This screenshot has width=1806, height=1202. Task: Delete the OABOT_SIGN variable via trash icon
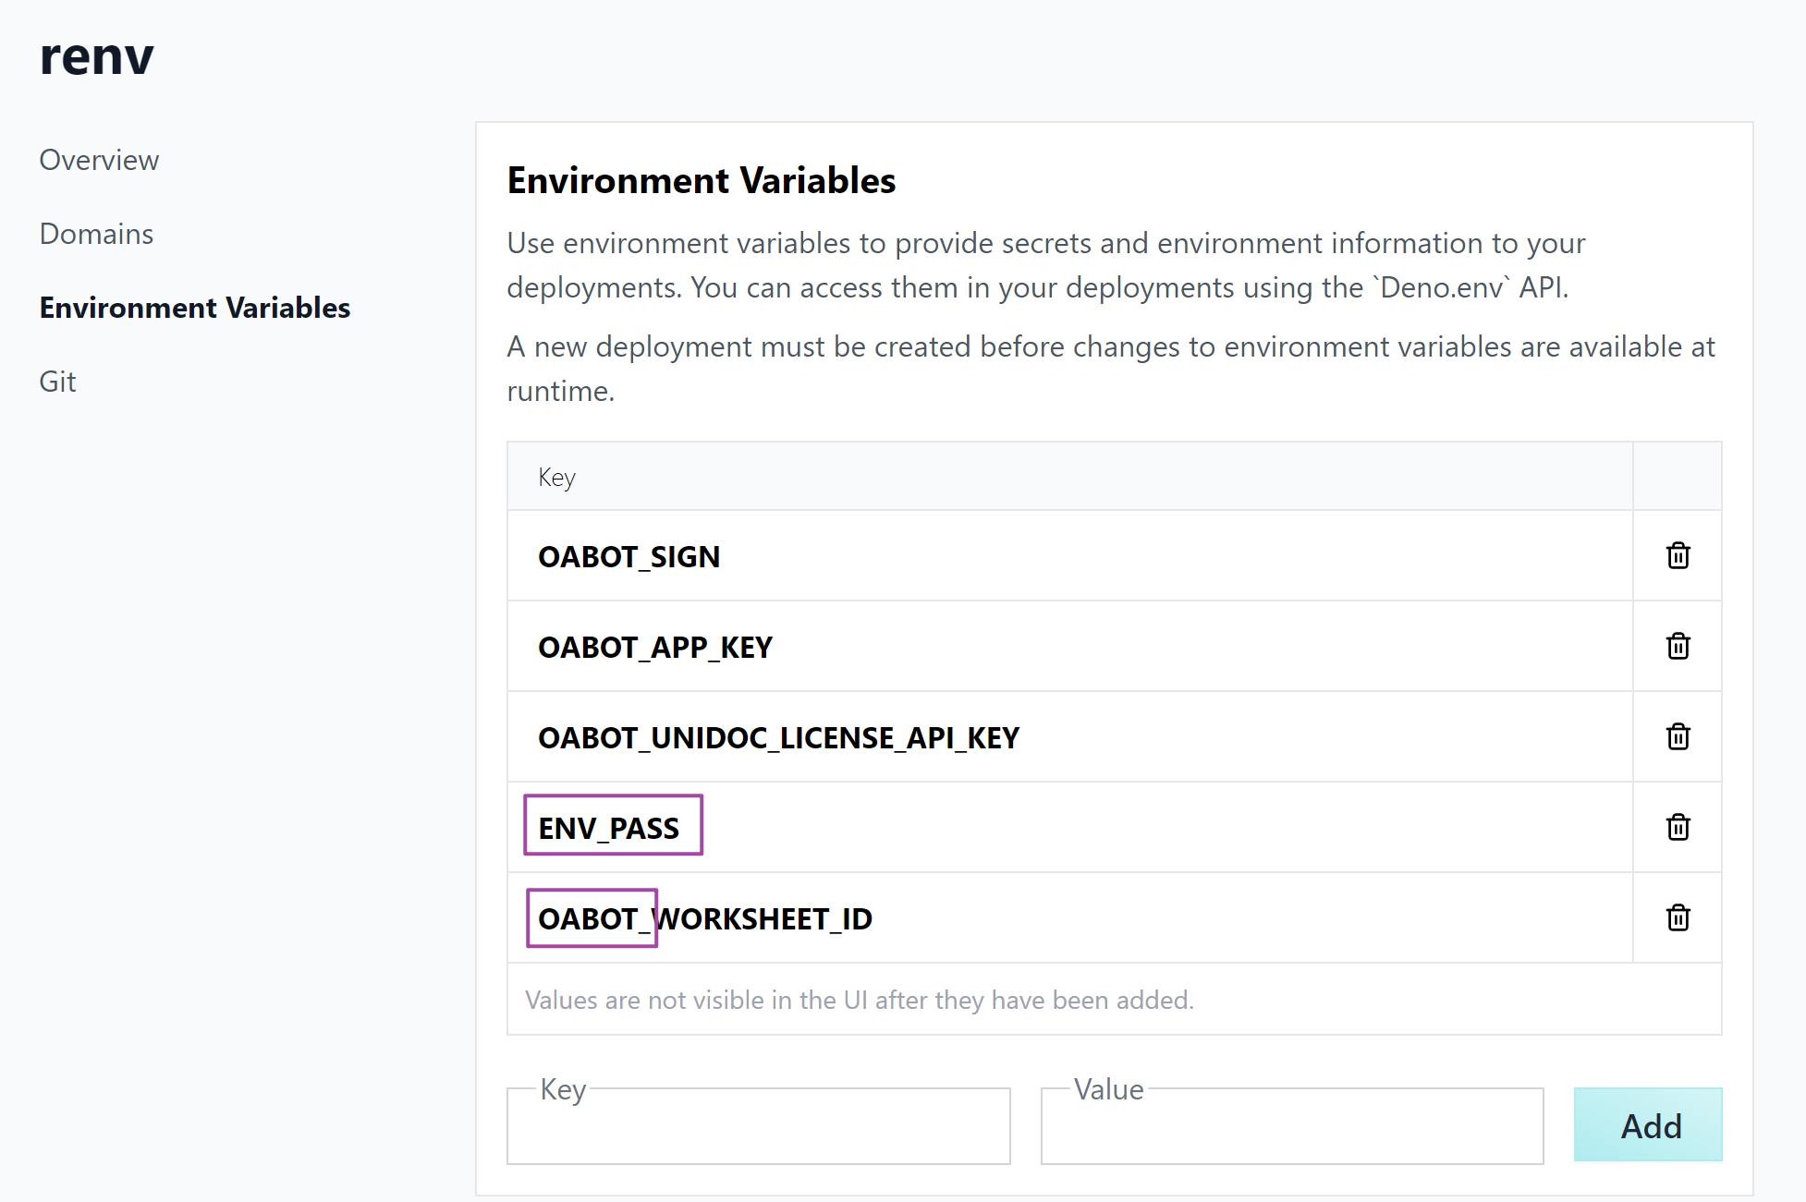[1678, 555]
